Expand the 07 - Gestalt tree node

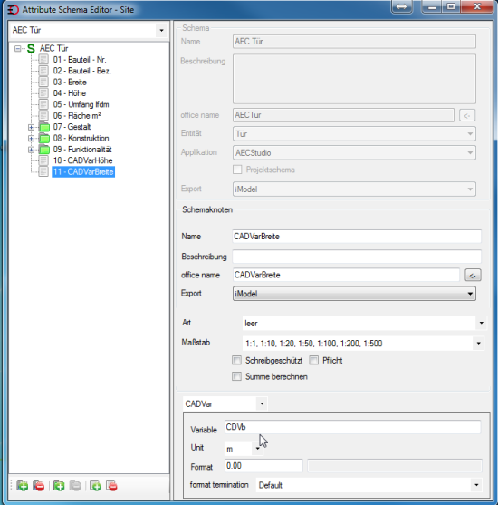(31, 127)
